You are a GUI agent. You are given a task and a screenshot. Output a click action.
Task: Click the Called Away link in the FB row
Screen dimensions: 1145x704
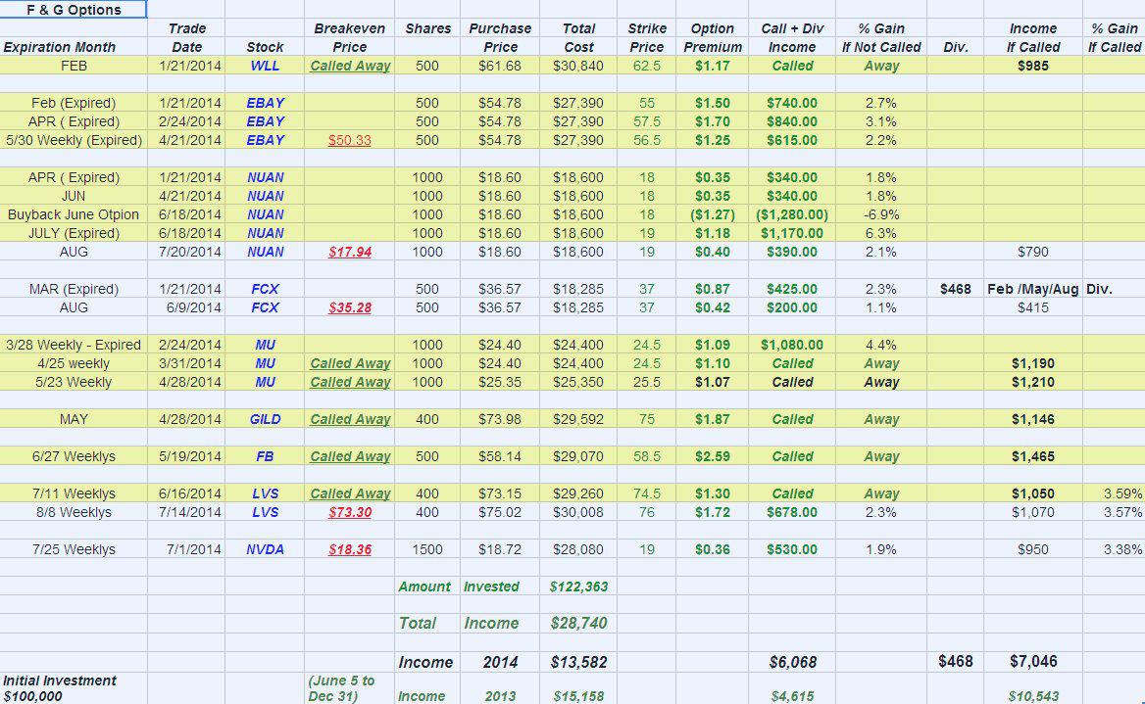click(x=350, y=456)
